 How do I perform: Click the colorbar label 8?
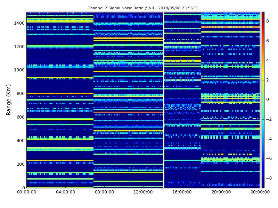coord(268,21)
